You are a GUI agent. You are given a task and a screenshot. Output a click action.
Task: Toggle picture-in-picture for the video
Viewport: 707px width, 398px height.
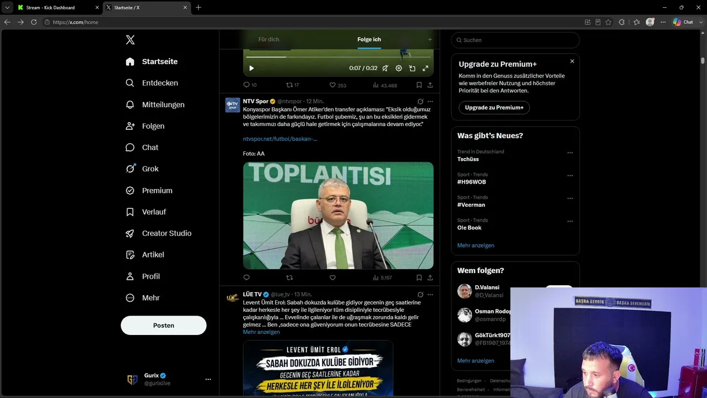pyautogui.click(x=412, y=68)
